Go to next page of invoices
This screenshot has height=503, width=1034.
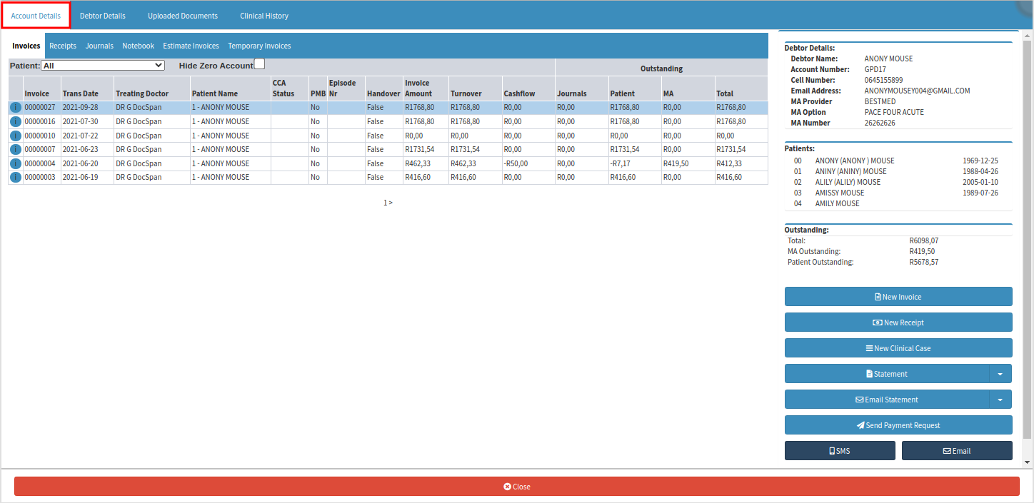[390, 203]
